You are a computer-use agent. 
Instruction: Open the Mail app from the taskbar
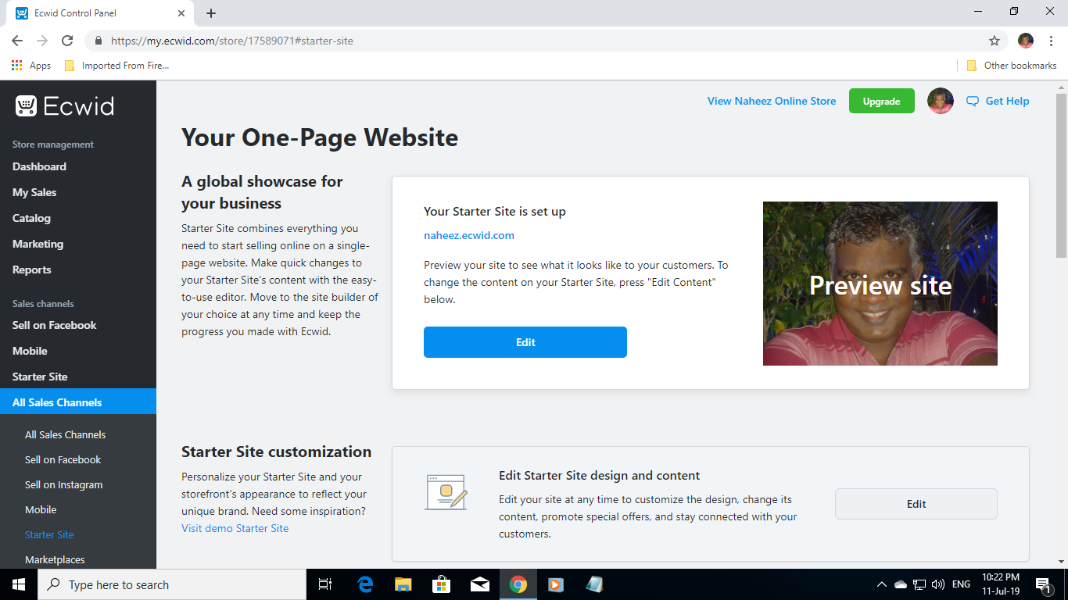click(x=480, y=584)
